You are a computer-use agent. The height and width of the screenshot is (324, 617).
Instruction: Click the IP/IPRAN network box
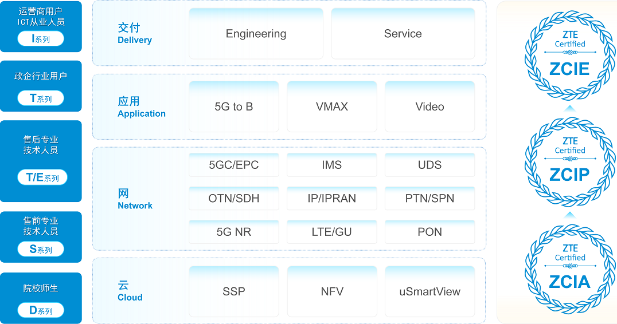pos(332,199)
